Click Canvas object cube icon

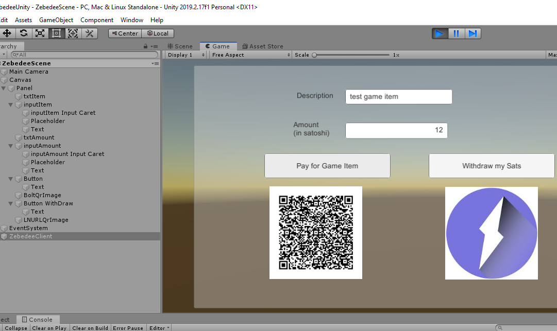pos(4,80)
